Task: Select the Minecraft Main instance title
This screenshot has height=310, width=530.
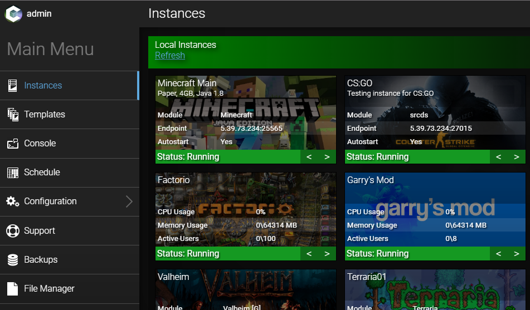Action: [x=187, y=83]
